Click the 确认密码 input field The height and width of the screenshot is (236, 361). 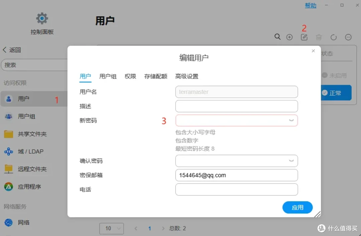click(x=236, y=161)
